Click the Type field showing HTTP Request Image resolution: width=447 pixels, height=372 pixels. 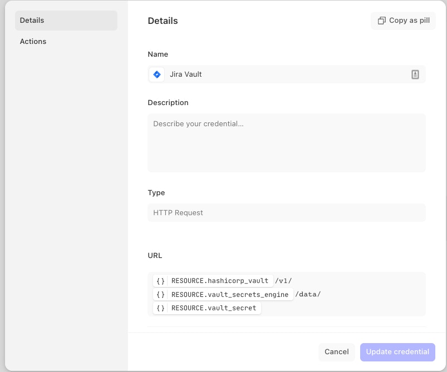click(x=286, y=212)
